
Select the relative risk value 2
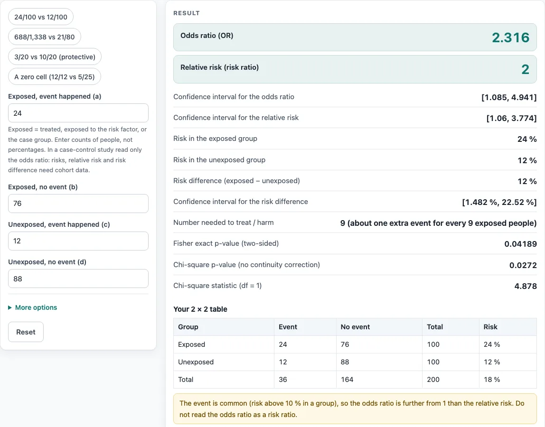(x=525, y=69)
